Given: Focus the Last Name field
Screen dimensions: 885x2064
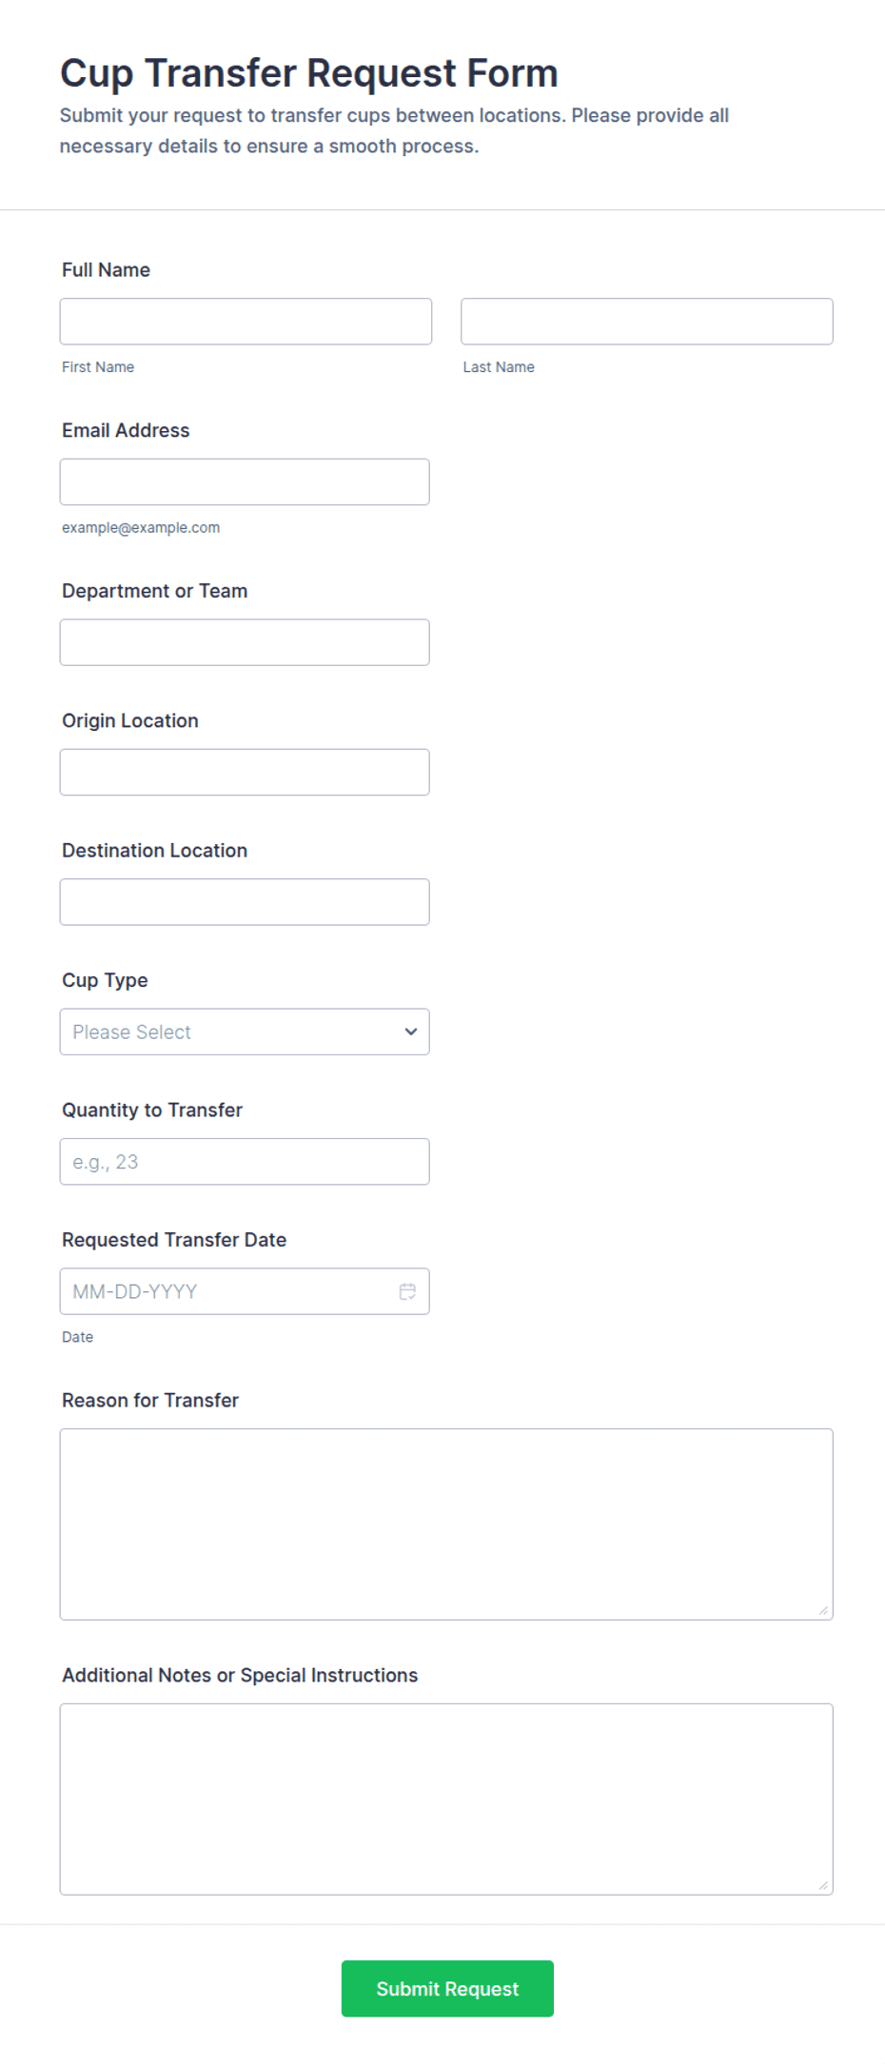Looking at the screenshot, I should [647, 322].
